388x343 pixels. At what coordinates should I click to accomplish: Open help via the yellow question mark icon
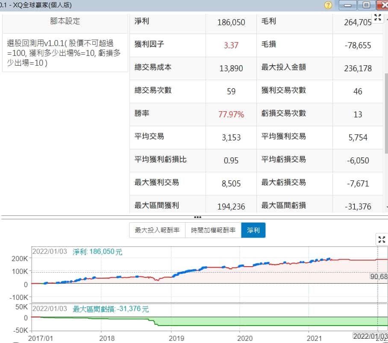click(328, 5)
